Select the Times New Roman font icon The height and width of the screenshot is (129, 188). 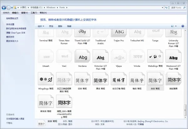click(x=64, y=33)
